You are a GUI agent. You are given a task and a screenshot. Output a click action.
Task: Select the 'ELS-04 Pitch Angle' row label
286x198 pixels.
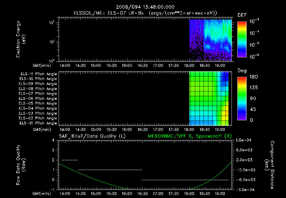tap(38, 108)
